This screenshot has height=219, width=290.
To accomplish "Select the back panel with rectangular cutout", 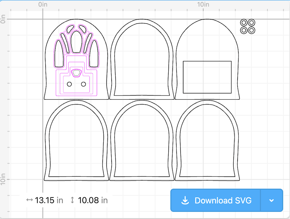I will pyautogui.click(x=207, y=59).
